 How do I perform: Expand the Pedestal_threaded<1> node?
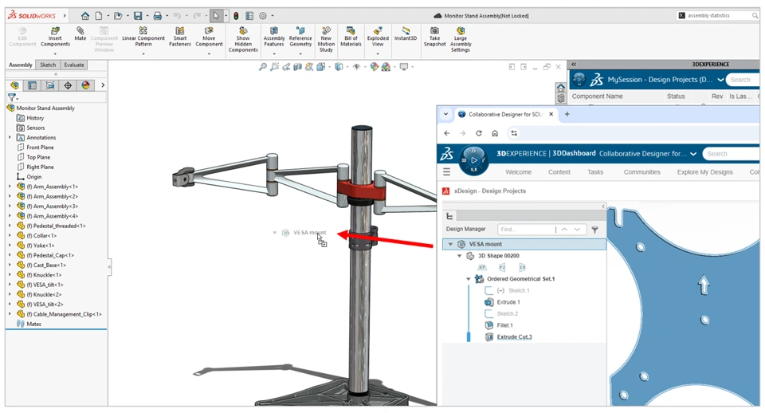(10, 226)
